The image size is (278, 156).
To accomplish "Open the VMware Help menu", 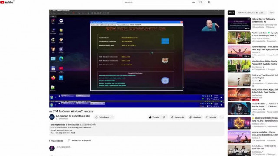I will point(69,13).
